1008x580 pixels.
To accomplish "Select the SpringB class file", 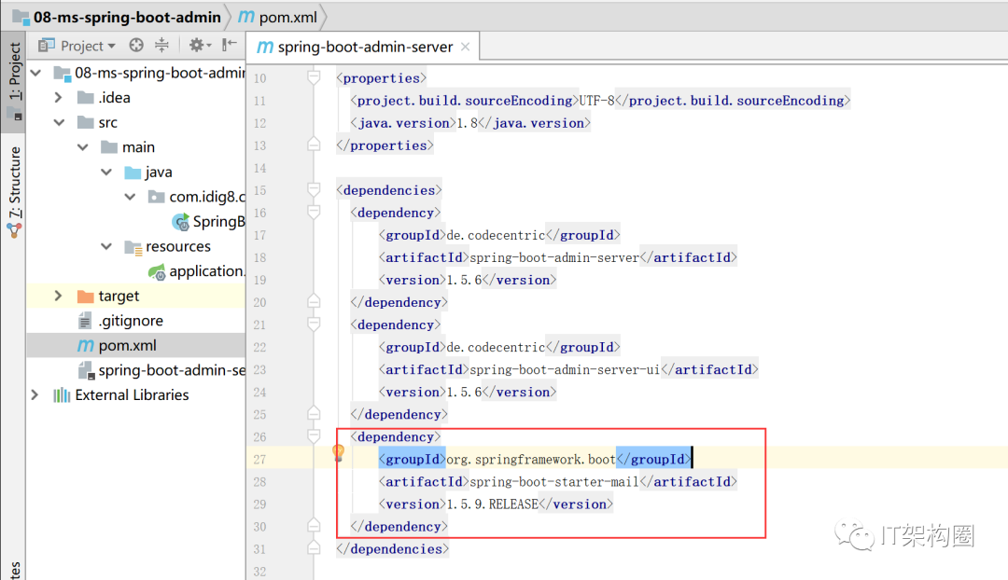I will coord(218,222).
